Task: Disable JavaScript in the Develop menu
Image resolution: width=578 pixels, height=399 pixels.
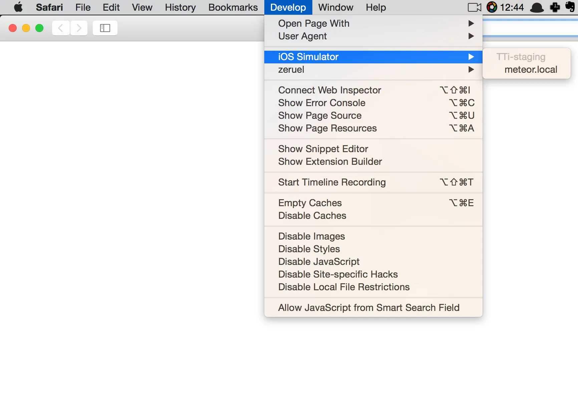Action: [318, 262]
